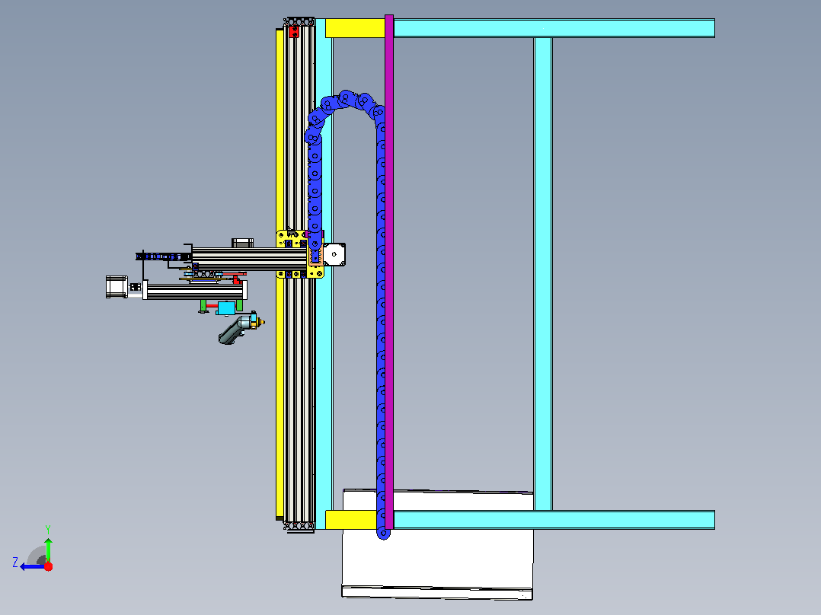Image resolution: width=821 pixels, height=615 pixels.
Task: Select the yellow bracket at the top of the frame
Action: 355,28
